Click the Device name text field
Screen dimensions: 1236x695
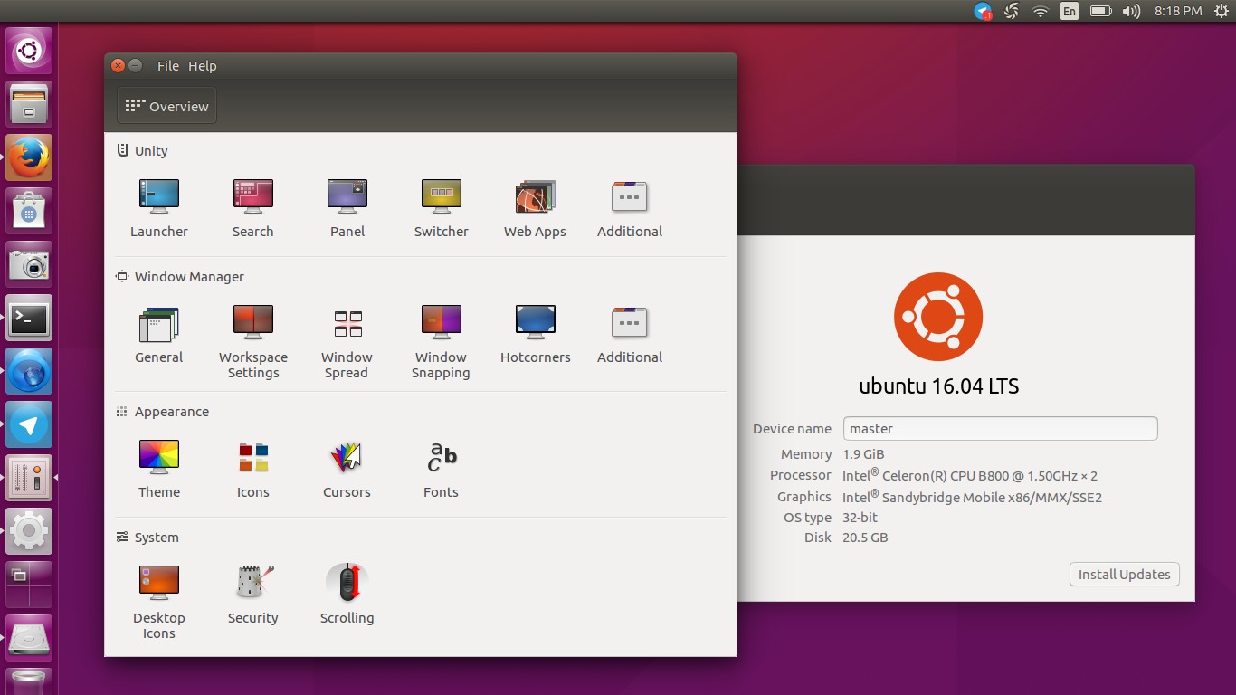(x=1001, y=429)
